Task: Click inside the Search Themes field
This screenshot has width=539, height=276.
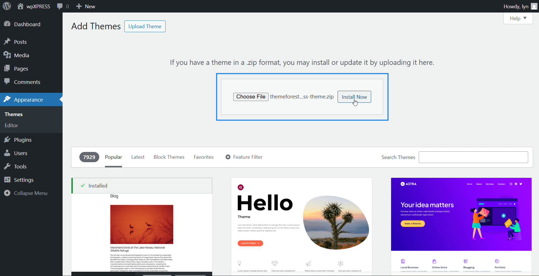Action: pos(473,157)
